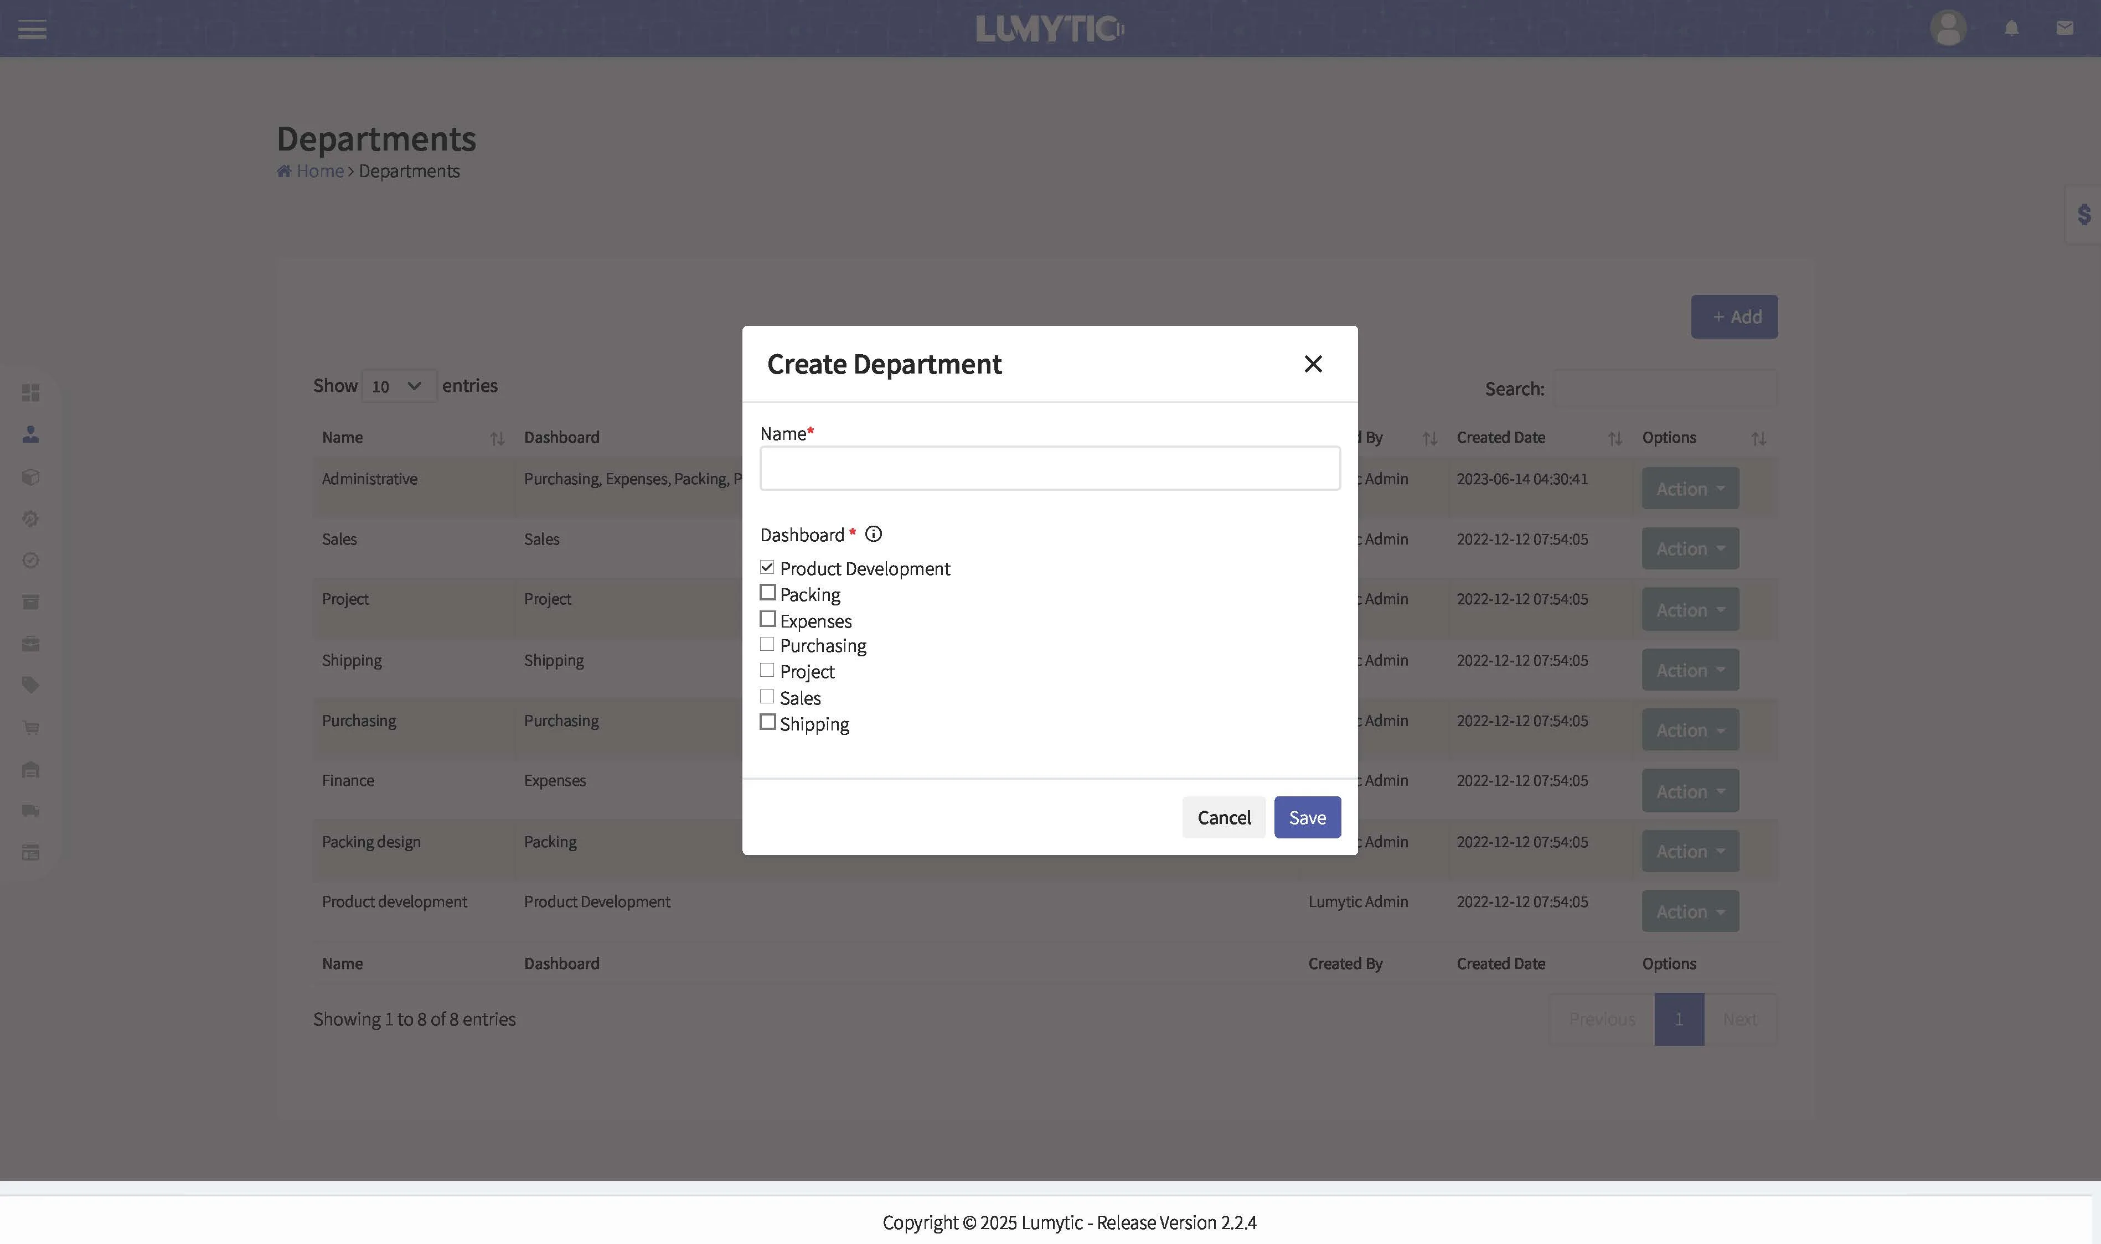Close the Create Department dialog with X

pyautogui.click(x=1313, y=364)
